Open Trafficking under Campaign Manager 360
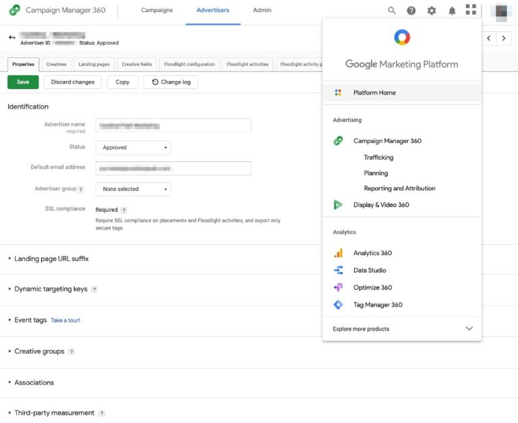Screen dimensions: 518x423 378,157
